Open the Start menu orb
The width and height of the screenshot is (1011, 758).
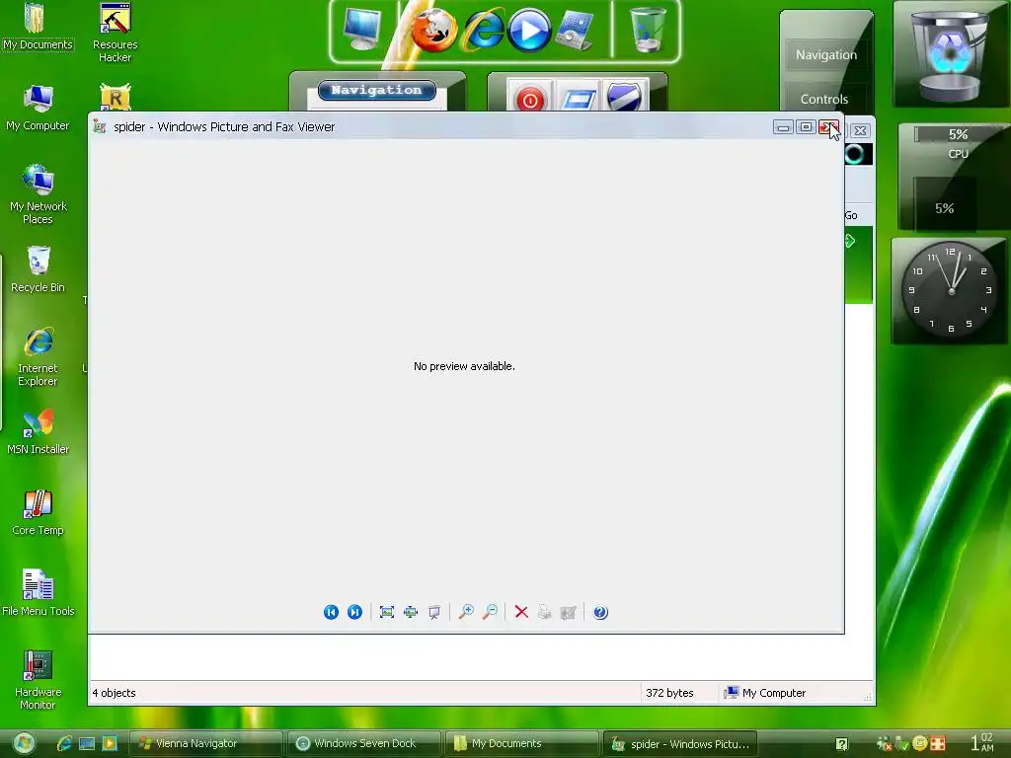point(24,743)
